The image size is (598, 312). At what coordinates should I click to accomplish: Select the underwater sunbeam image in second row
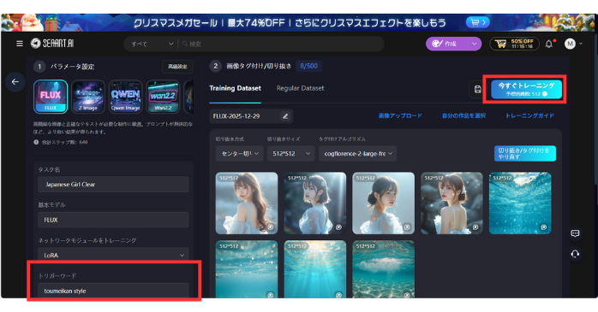pos(315,269)
